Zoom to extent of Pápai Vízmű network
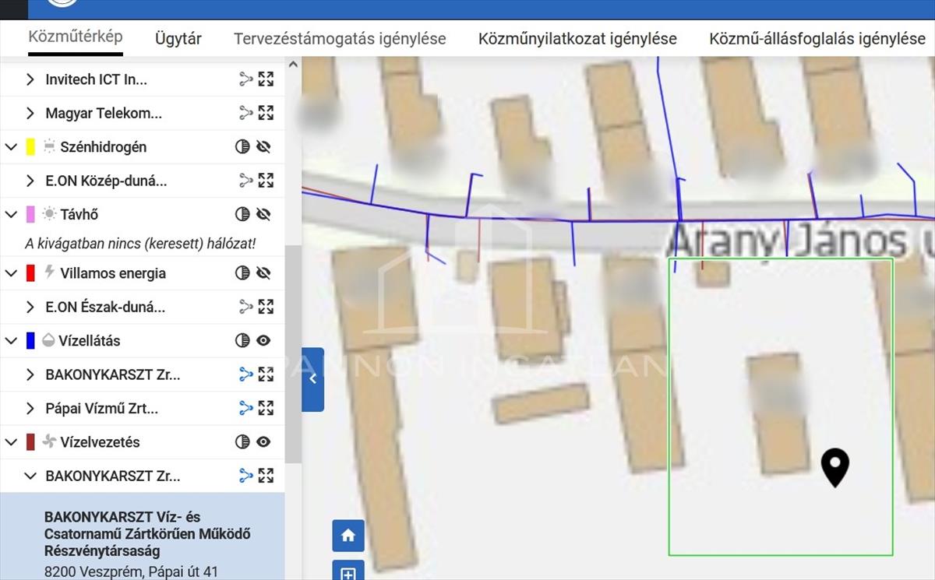This screenshot has width=935, height=580. point(266,408)
